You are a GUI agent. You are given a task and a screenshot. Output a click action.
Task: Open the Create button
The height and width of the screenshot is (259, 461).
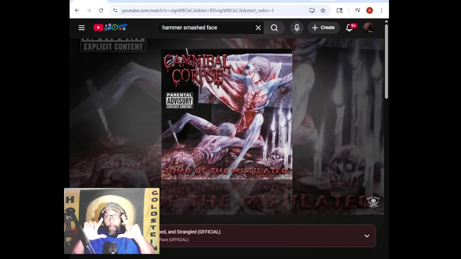coord(323,28)
